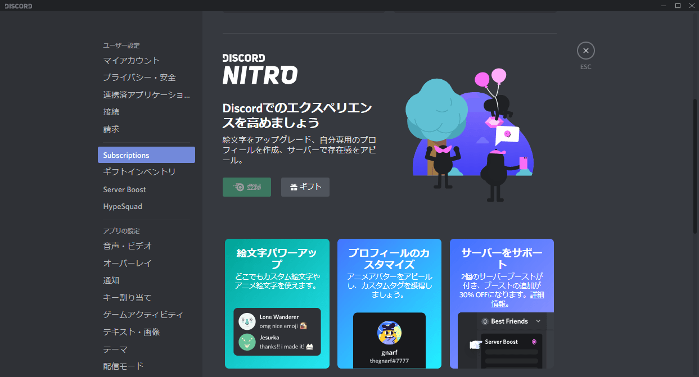Click the Best Friends server name
Image resolution: width=699 pixels, height=377 pixels.
(x=509, y=321)
